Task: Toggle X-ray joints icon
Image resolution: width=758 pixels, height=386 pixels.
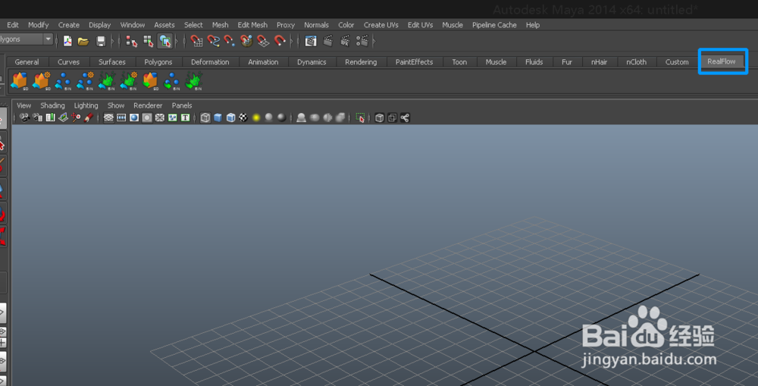Action: tap(405, 118)
